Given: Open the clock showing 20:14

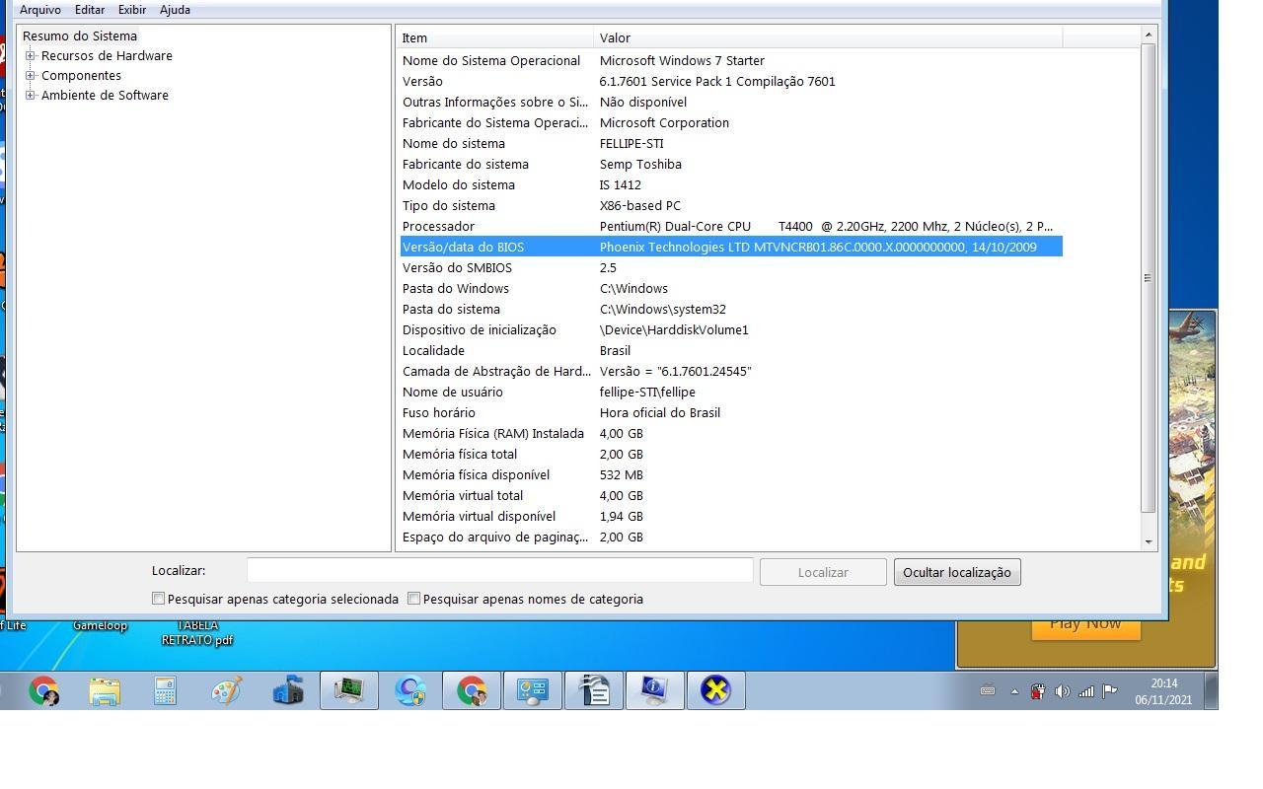Looking at the screenshot, I should point(1163,690).
